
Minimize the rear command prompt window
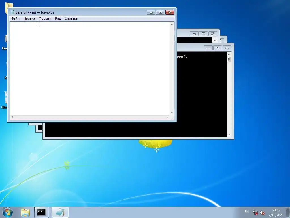pyautogui.click(x=194, y=34)
